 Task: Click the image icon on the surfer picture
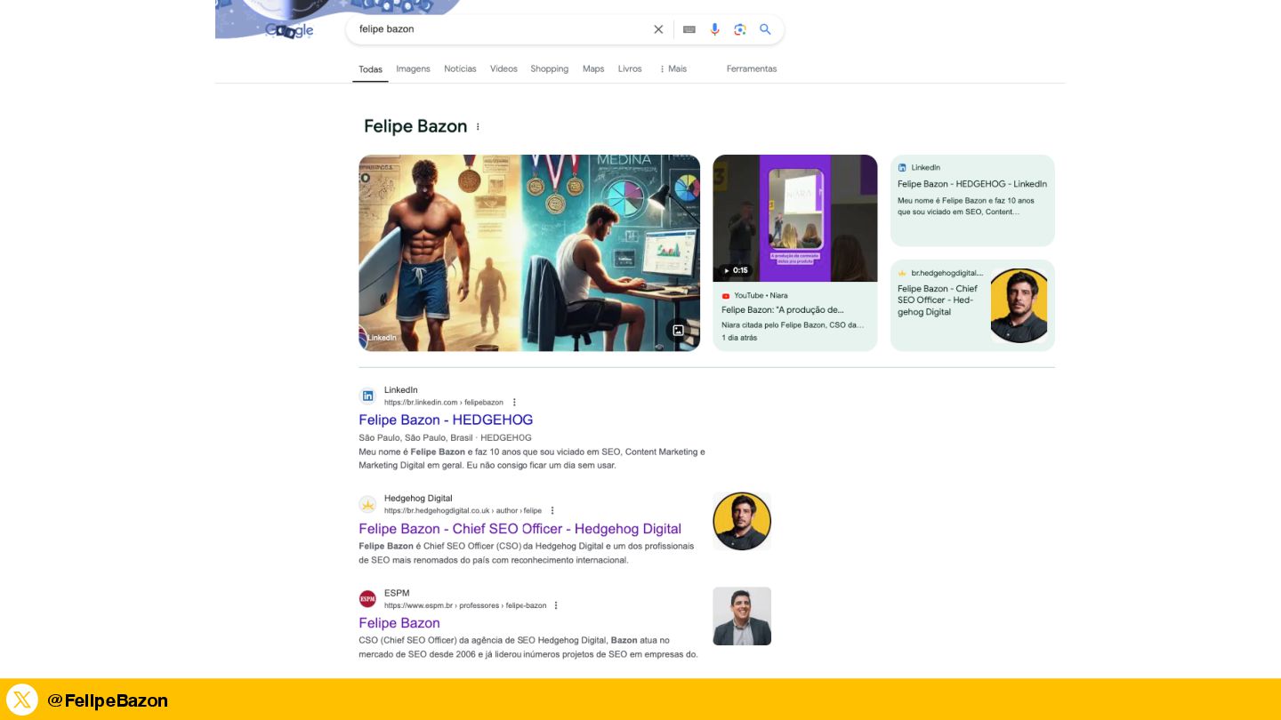(x=678, y=330)
